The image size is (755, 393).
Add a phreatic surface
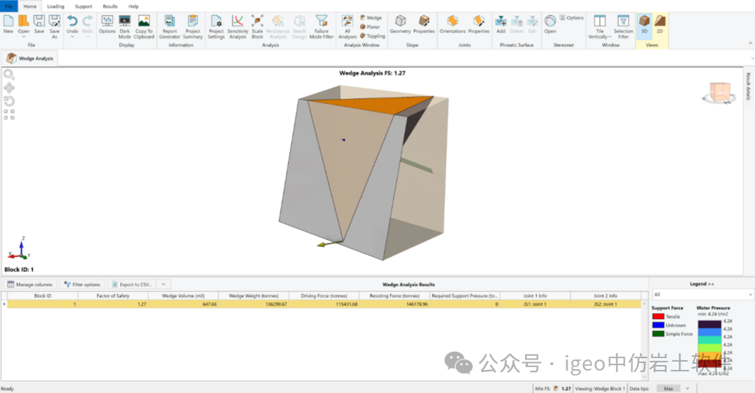pyautogui.click(x=501, y=24)
